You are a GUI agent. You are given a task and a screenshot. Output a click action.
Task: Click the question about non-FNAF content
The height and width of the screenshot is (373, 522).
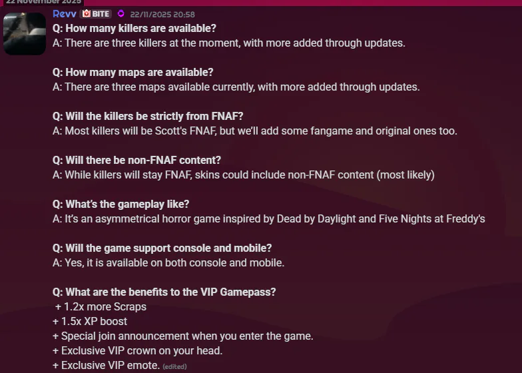pyautogui.click(x=136, y=160)
